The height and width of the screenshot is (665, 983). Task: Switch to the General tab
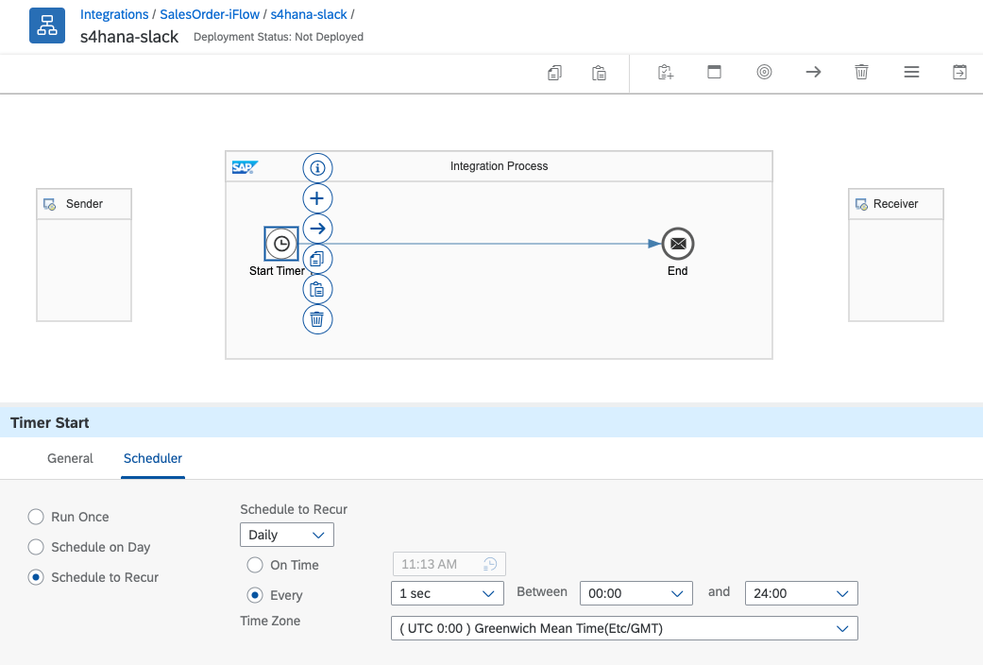tap(70, 458)
